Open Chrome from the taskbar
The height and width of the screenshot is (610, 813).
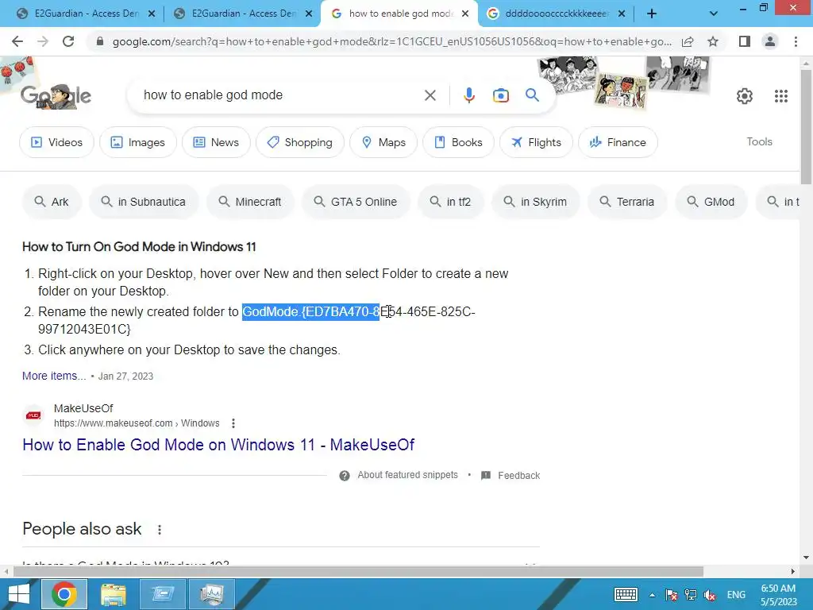(x=64, y=594)
